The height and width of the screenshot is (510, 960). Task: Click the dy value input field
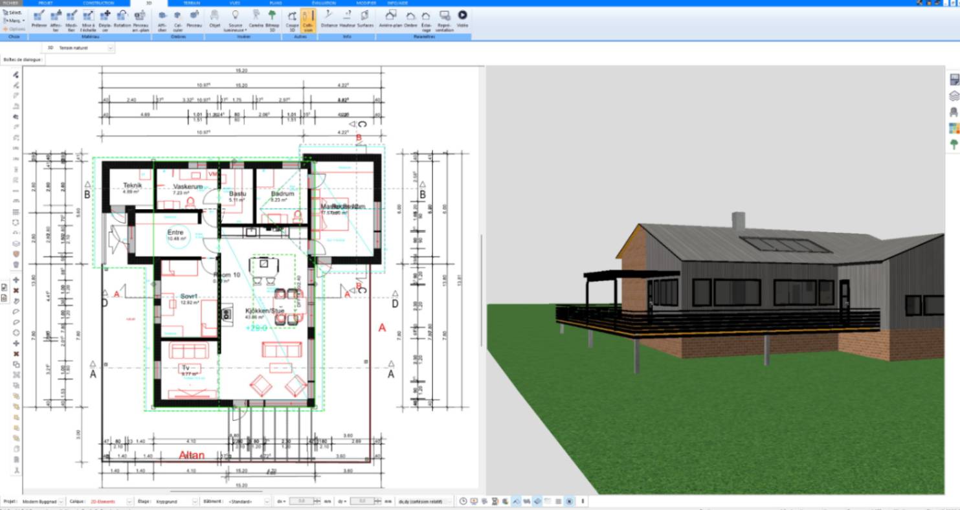coord(363,502)
